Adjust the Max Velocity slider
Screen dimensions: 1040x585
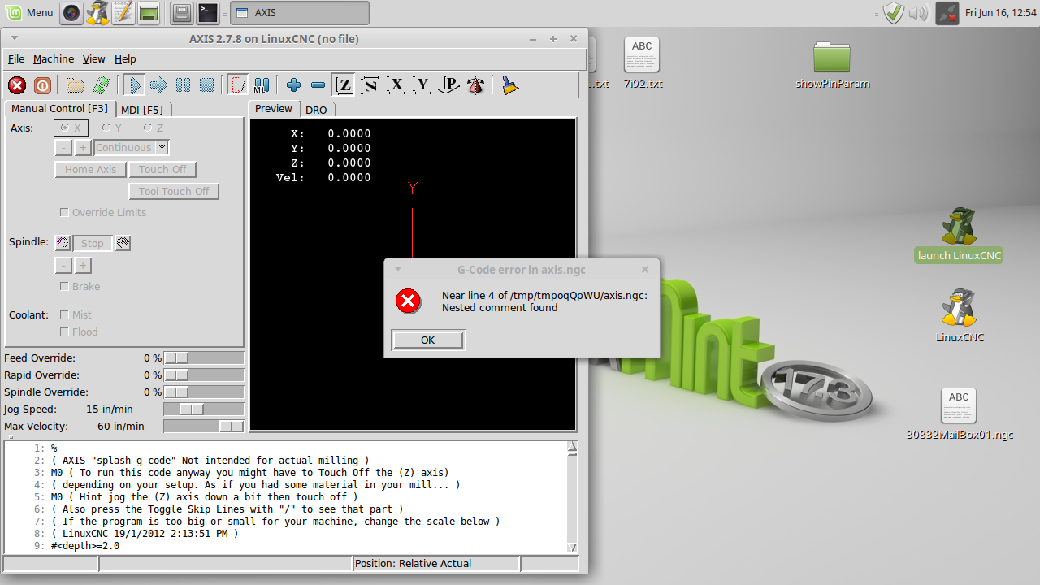coord(204,427)
